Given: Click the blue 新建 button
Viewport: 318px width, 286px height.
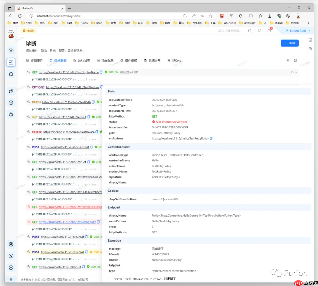Looking at the screenshot, I should tap(289, 43).
